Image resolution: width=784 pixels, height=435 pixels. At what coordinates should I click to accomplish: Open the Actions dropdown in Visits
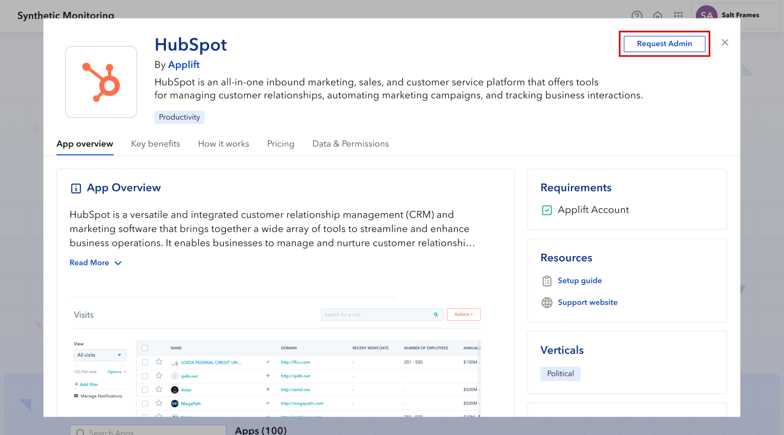[463, 314]
